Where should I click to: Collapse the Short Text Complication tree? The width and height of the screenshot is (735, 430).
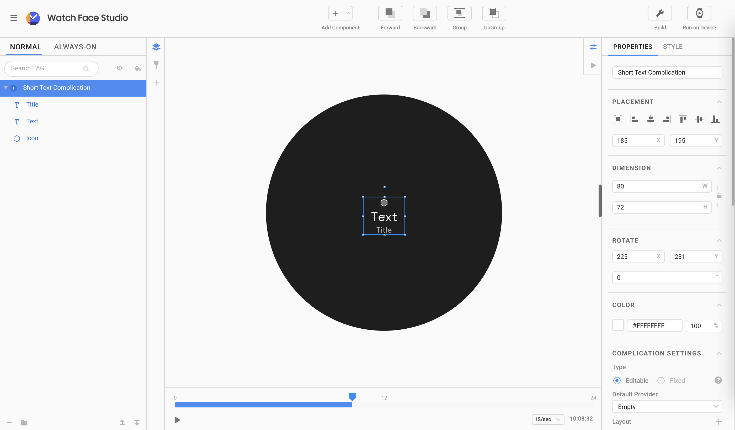(6, 88)
